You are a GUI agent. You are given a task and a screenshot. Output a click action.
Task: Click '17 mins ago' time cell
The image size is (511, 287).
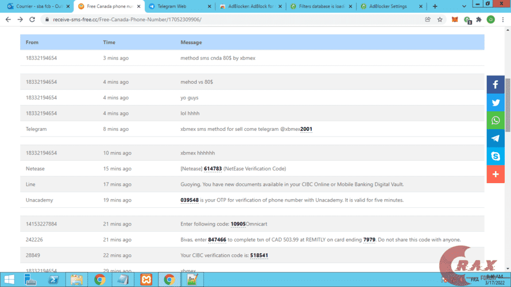pyautogui.click(x=117, y=184)
